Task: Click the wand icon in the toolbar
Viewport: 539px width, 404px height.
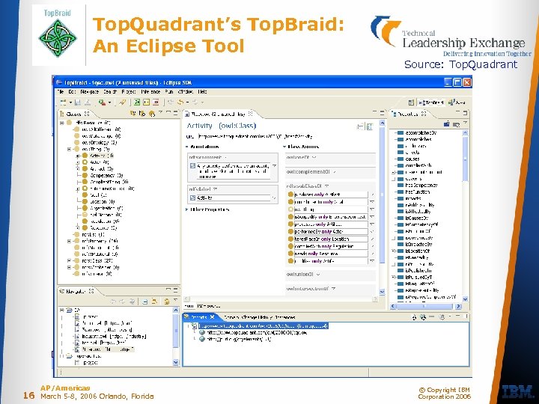Action: (x=122, y=102)
